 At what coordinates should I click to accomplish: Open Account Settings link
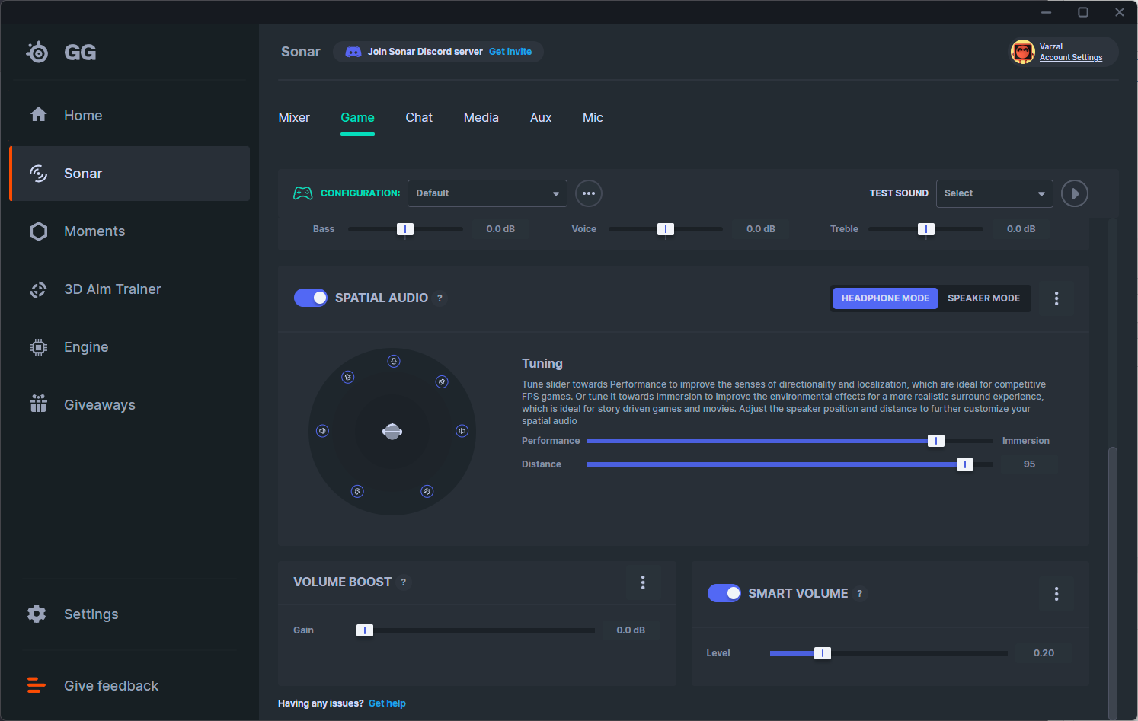pos(1071,58)
